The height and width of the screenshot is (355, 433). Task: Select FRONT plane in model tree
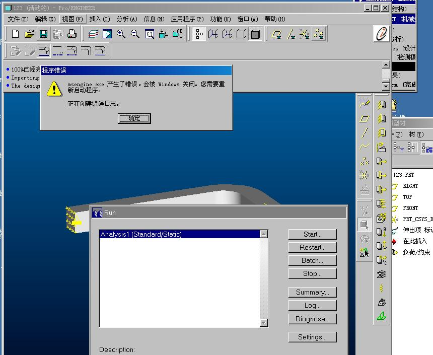click(410, 208)
